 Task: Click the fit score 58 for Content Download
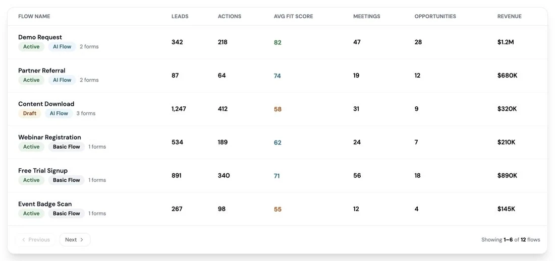point(277,109)
